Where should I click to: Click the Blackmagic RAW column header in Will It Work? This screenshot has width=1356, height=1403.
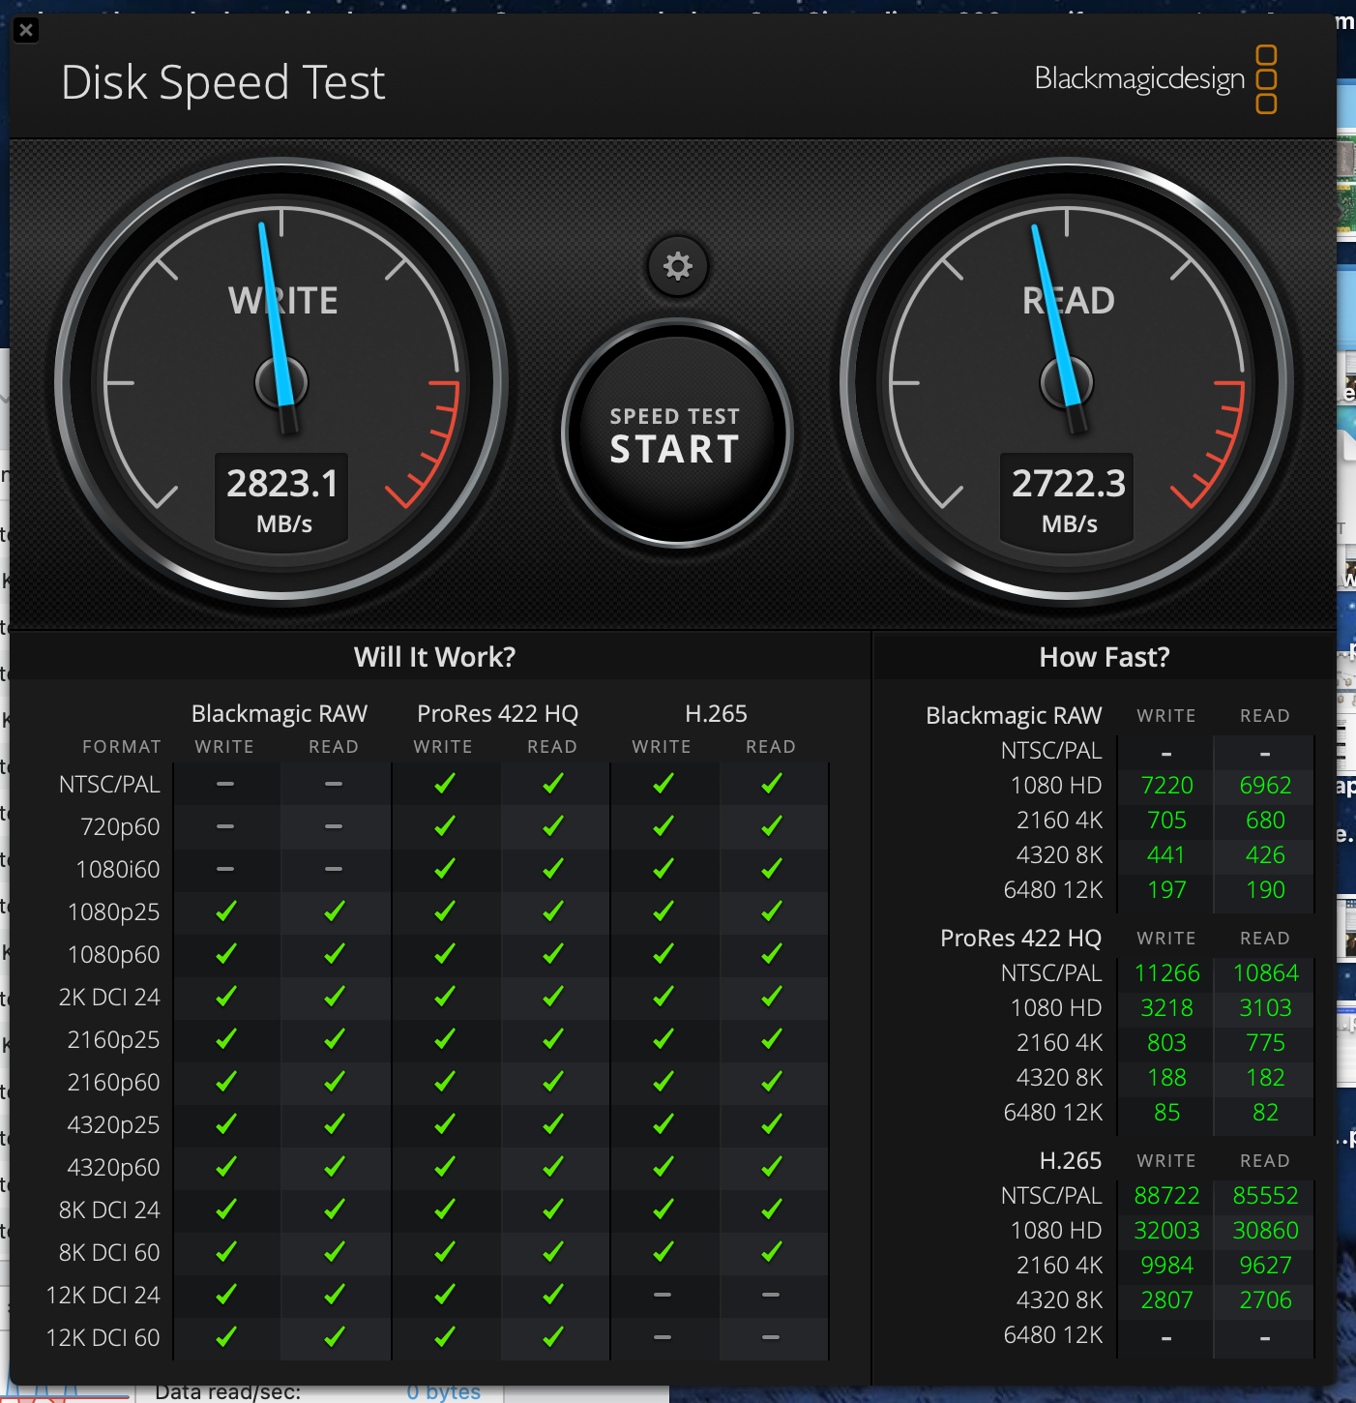[x=279, y=713]
